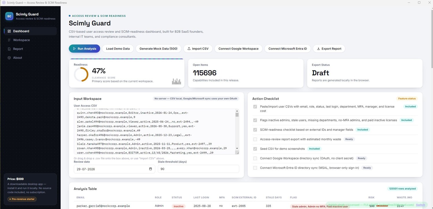Click the parker.garcia5@mockcorp.example email cell
The width and height of the screenshot is (433, 209).
tap(103, 206)
